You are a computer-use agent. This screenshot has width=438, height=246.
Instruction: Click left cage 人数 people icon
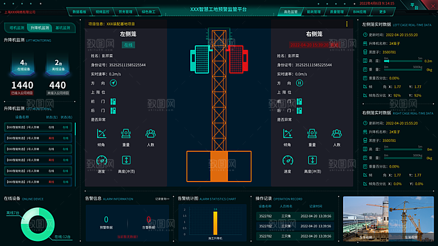coord(150,134)
